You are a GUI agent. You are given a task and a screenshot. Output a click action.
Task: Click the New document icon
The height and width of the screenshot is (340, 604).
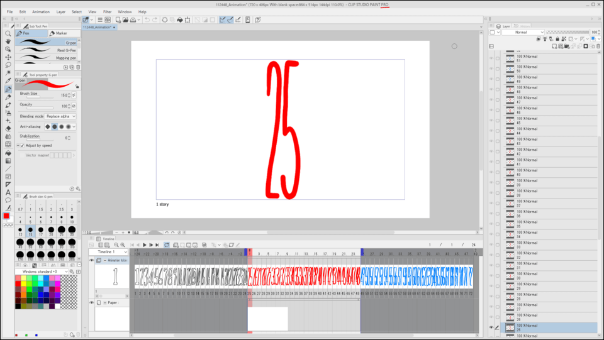[x=118, y=19]
